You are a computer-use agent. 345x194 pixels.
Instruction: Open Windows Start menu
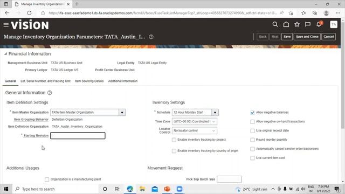(6, 189)
